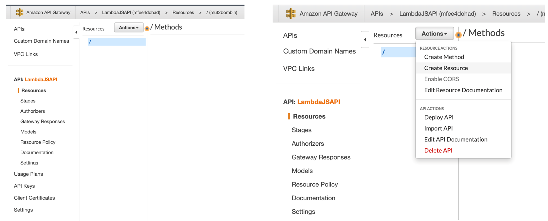This screenshot has width=548, height=221.
Task: Open Models in left sidebar
Action: pyautogui.click(x=28, y=132)
